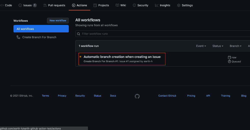250x130 pixels.
Task: Open repository Settings tab
Action: point(185,5)
